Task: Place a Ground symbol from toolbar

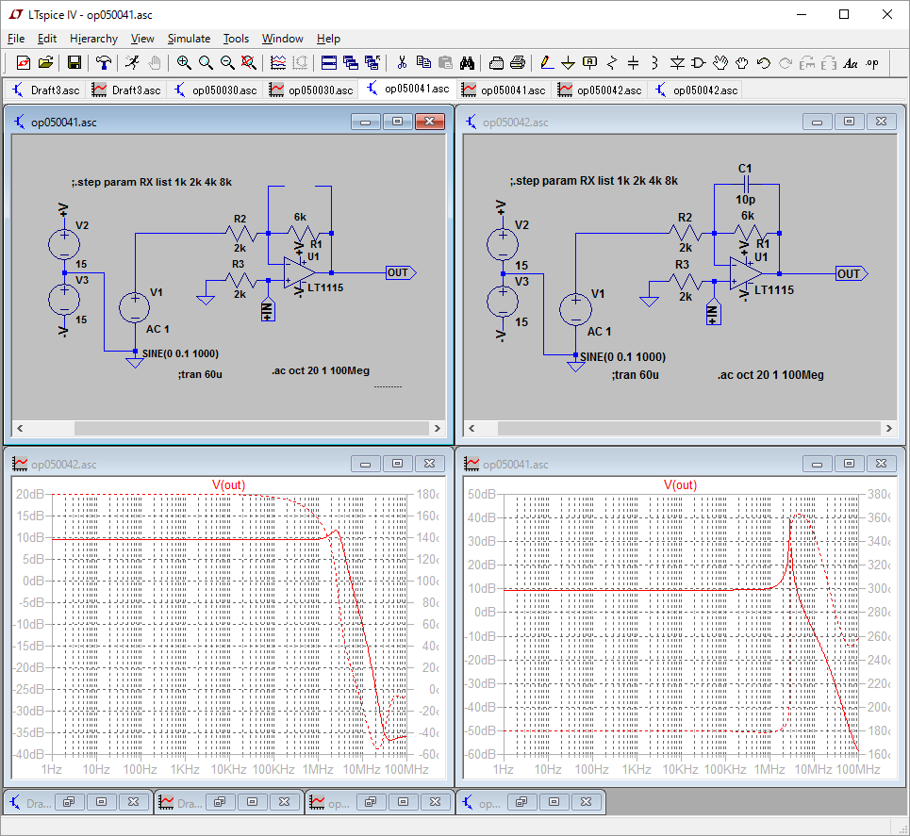Action: click(568, 63)
